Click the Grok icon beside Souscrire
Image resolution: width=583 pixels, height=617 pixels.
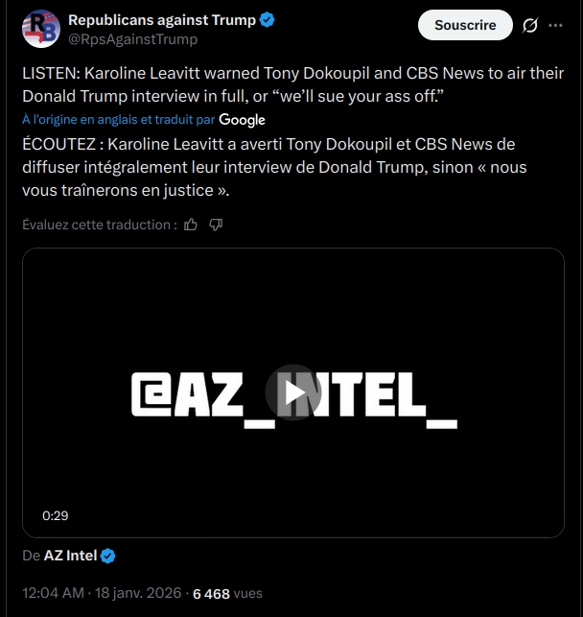click(529, 26)
